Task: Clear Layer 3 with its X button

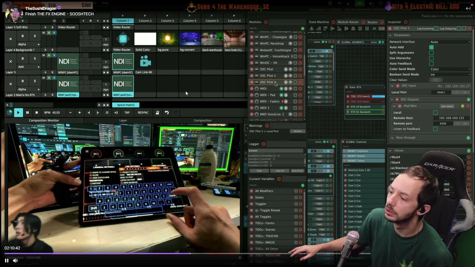Action: tap(10, 62)
